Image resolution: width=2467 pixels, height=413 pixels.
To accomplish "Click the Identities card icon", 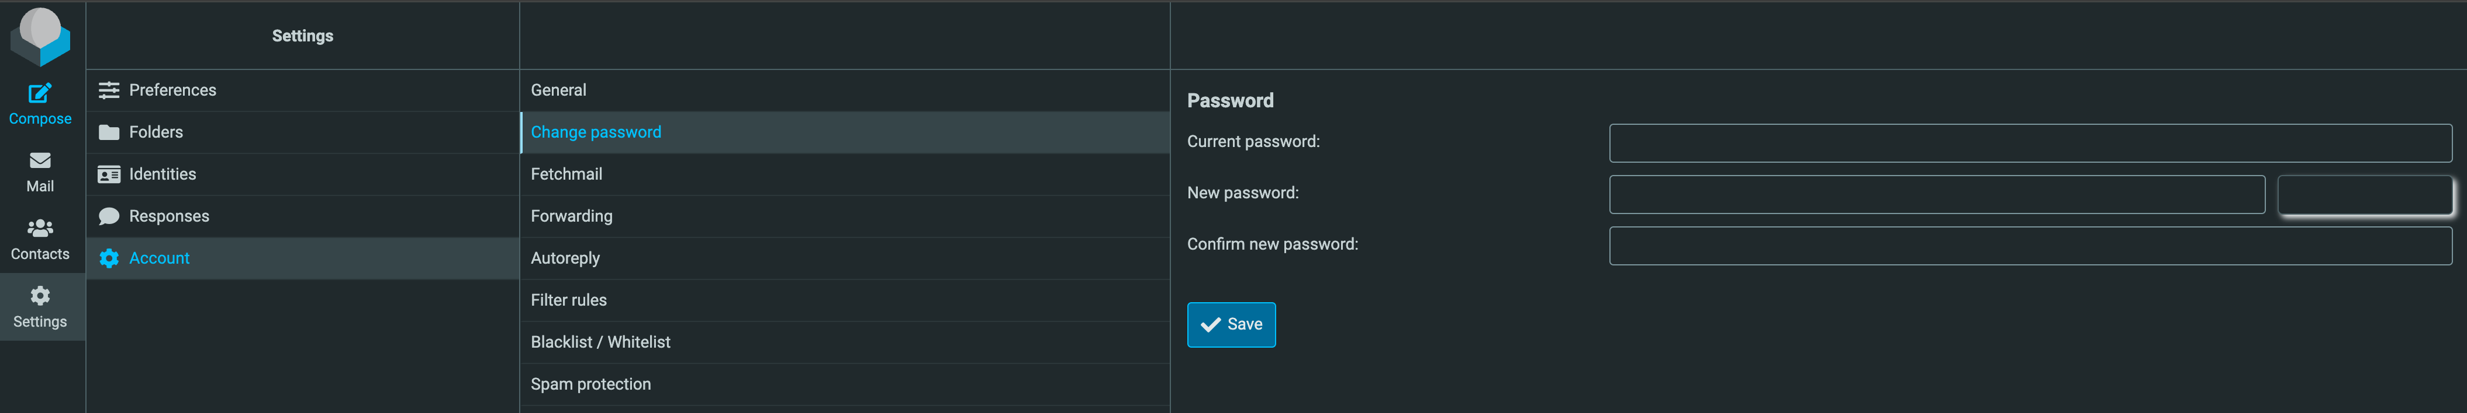I will pyautogui.click(x=109, y=174).
